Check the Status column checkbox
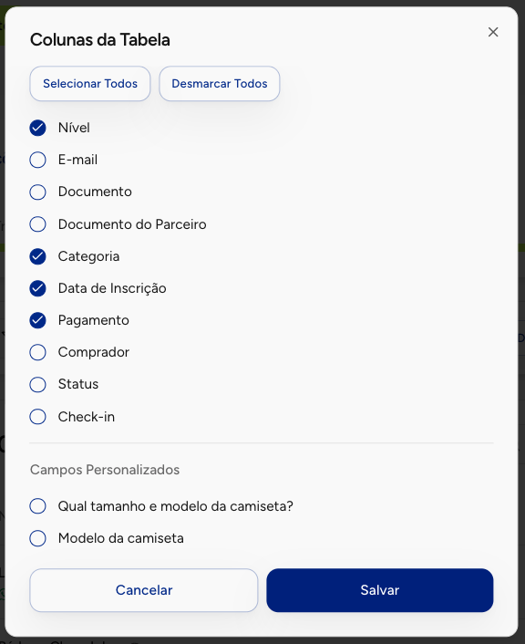Screen dimensions: 525x644 [37, 384]
